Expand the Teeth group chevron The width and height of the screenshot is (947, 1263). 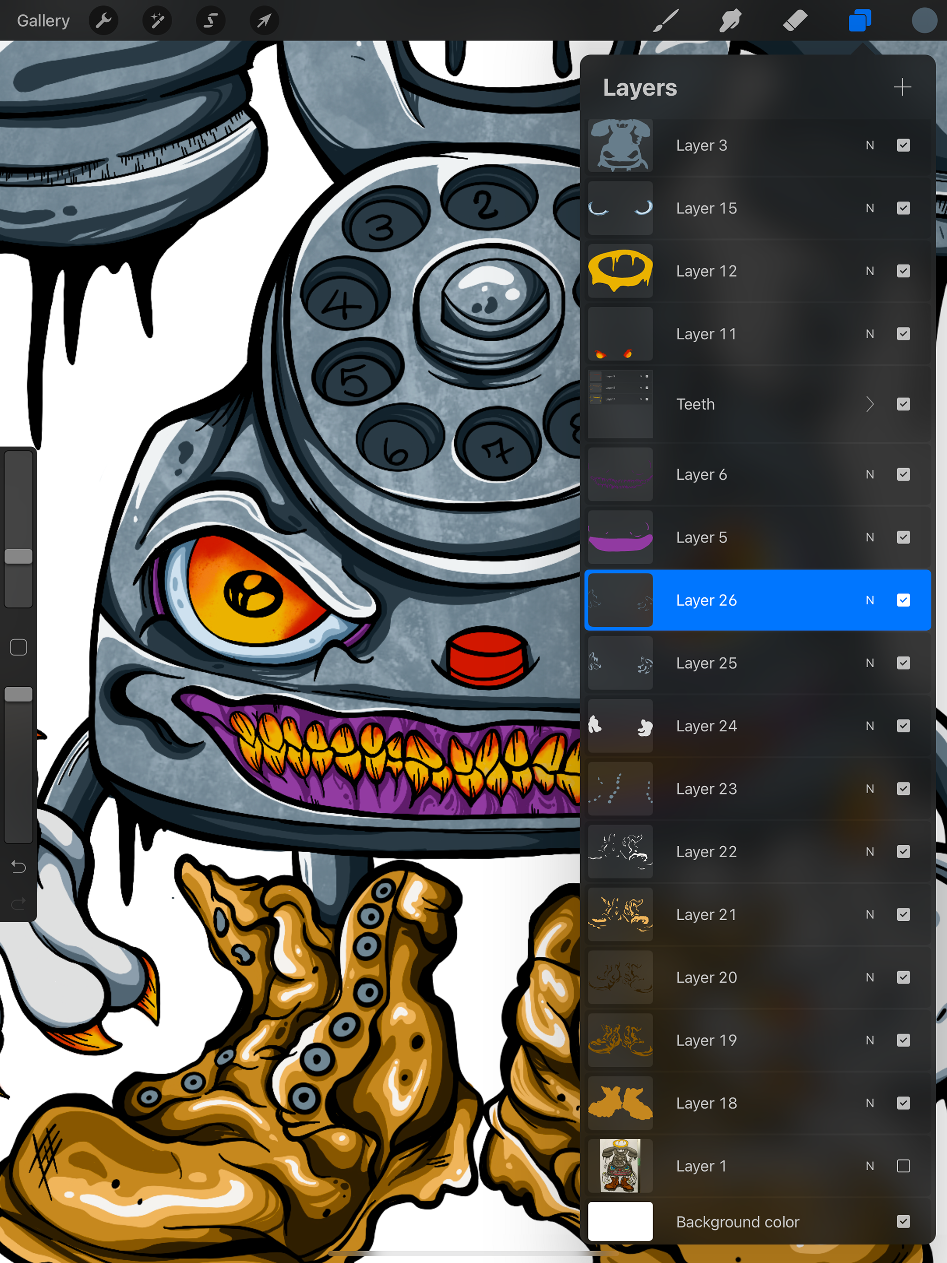(x=870, y=404)
